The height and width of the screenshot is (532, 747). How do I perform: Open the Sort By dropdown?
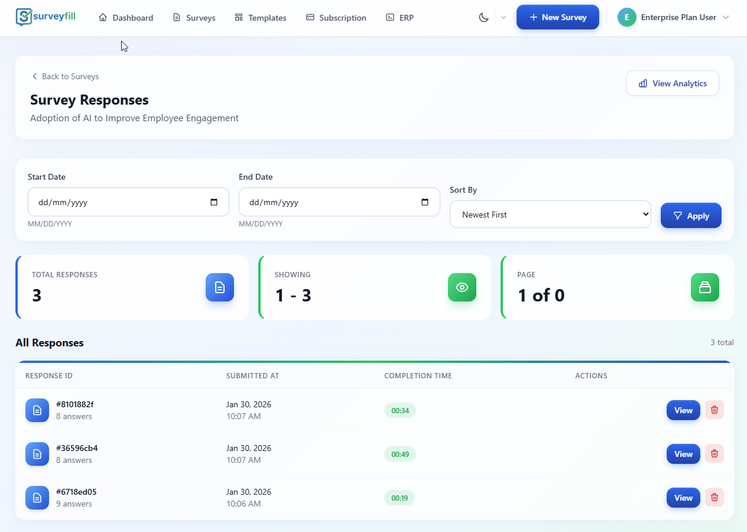(x=550, y=215)
